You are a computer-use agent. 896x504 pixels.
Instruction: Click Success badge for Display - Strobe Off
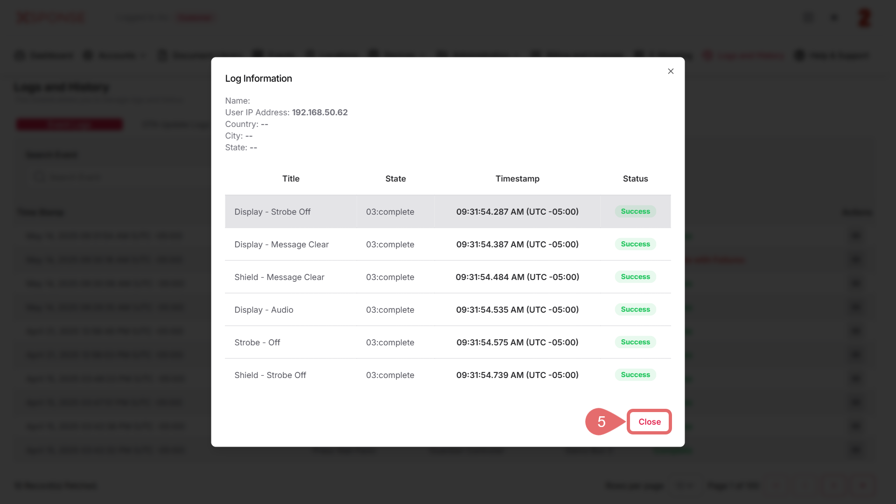click(635, 211)
